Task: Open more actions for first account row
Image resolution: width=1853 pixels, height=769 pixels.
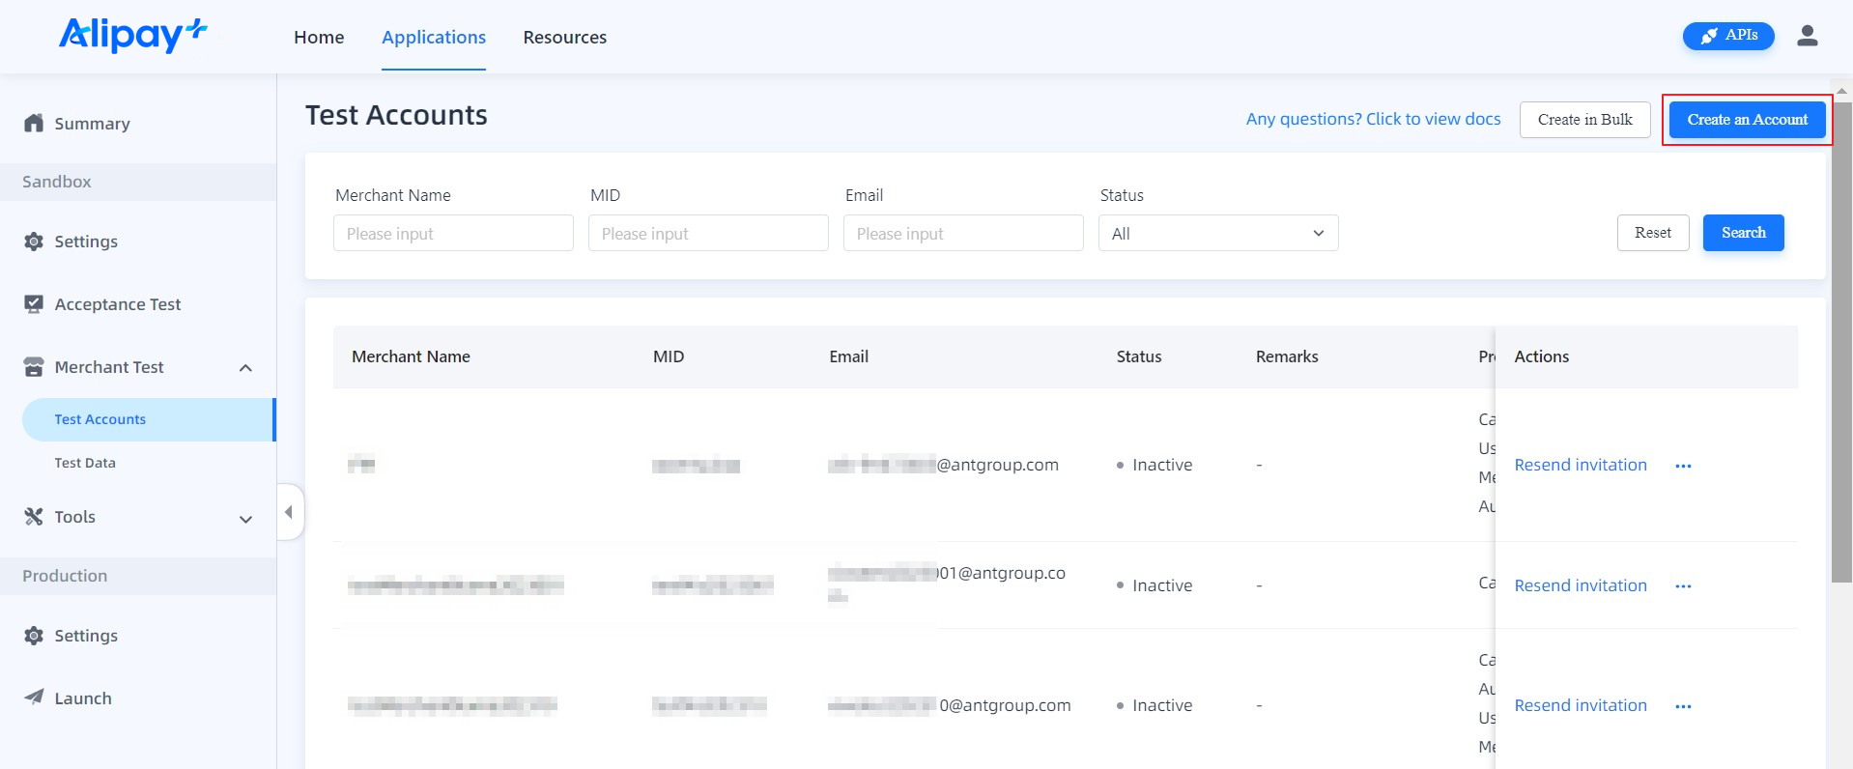Action: point(1683,466)
